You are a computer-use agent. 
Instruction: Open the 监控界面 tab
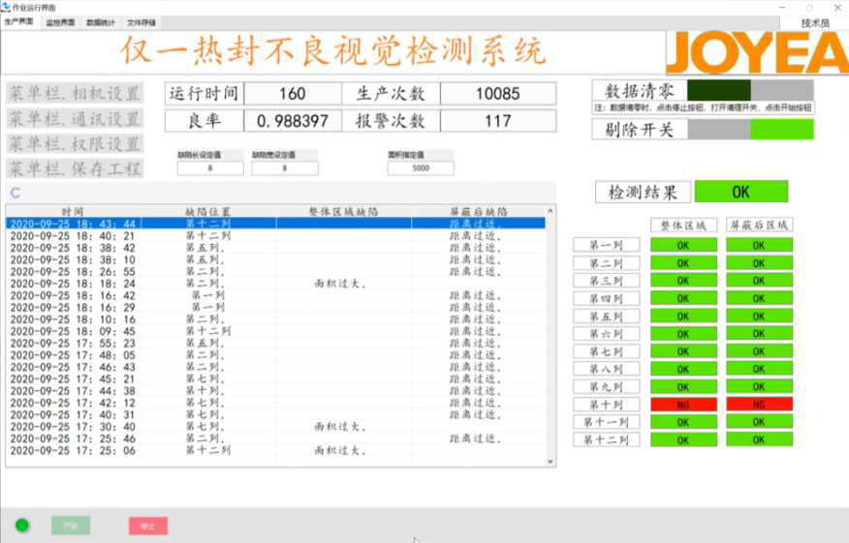[60, 22]
